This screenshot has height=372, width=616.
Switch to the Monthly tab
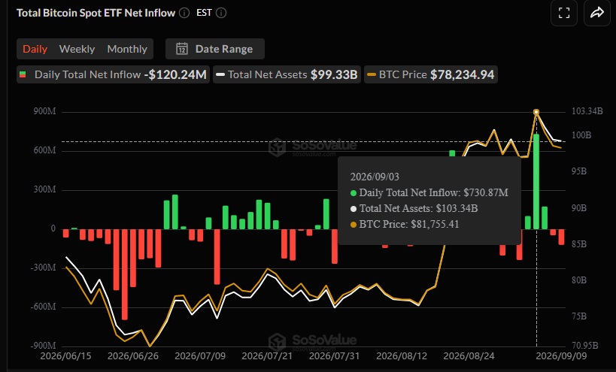pos(127,49)
